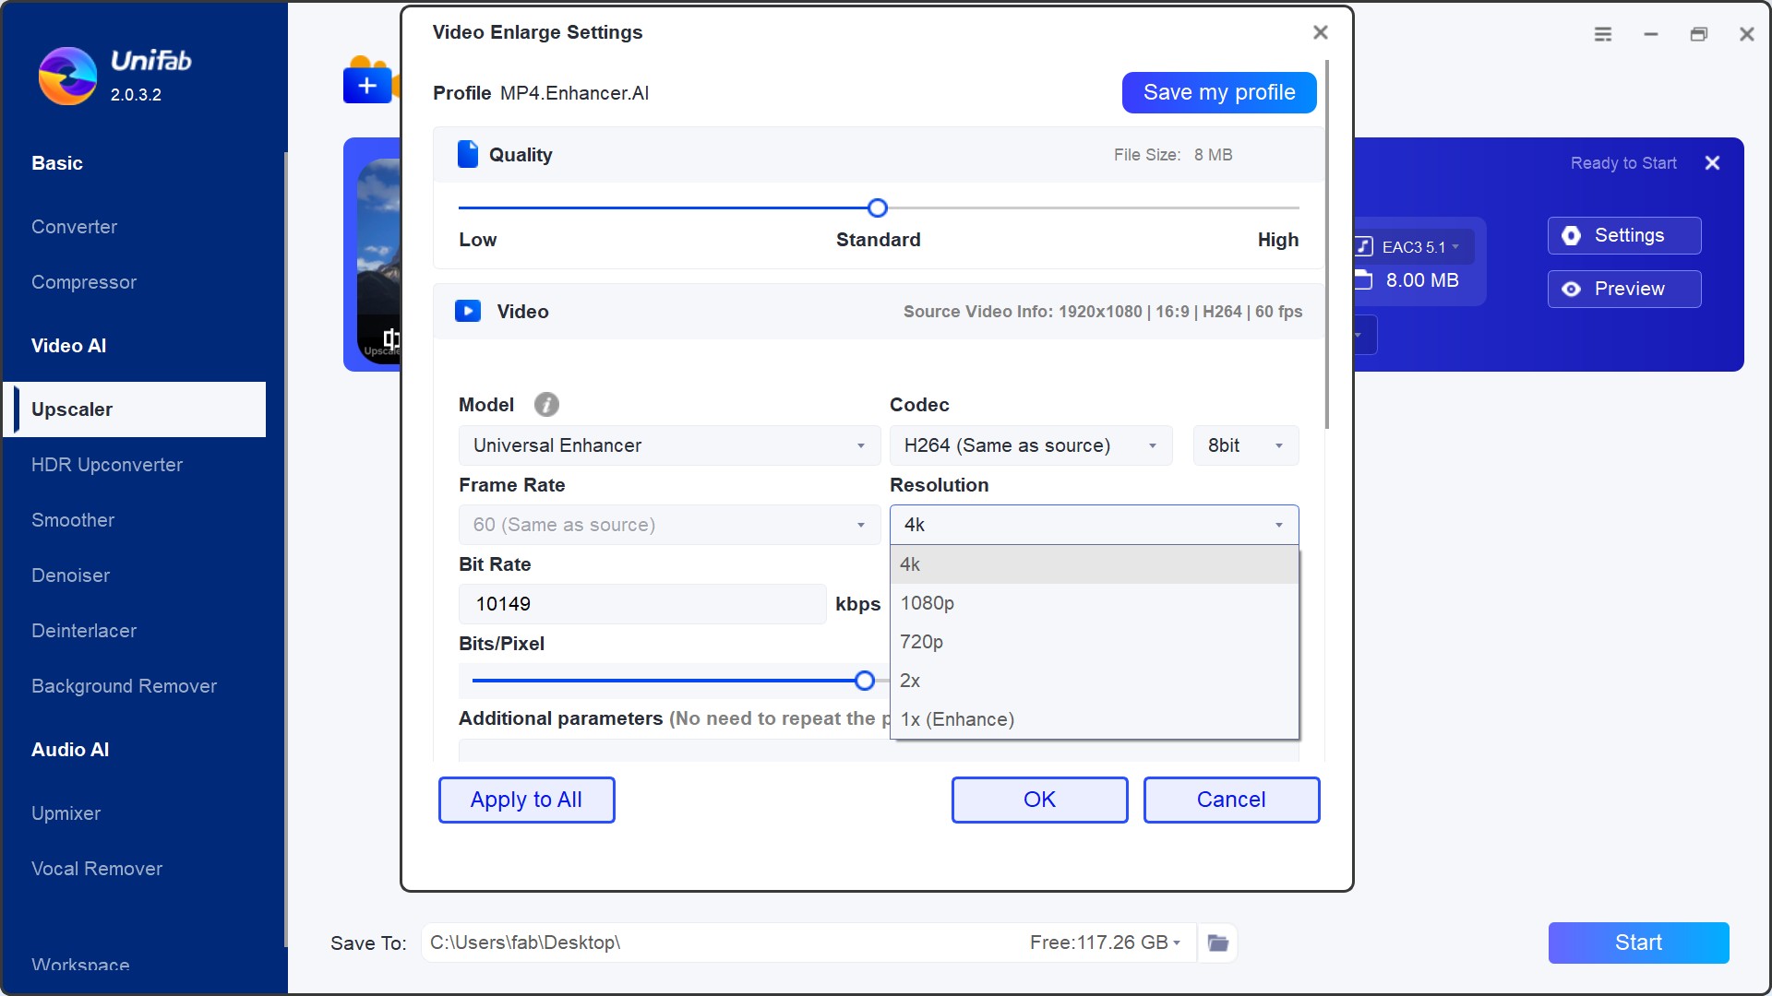Open the Compressor module
This screenshot has height=996, width=1772.
tap(84, 282)
